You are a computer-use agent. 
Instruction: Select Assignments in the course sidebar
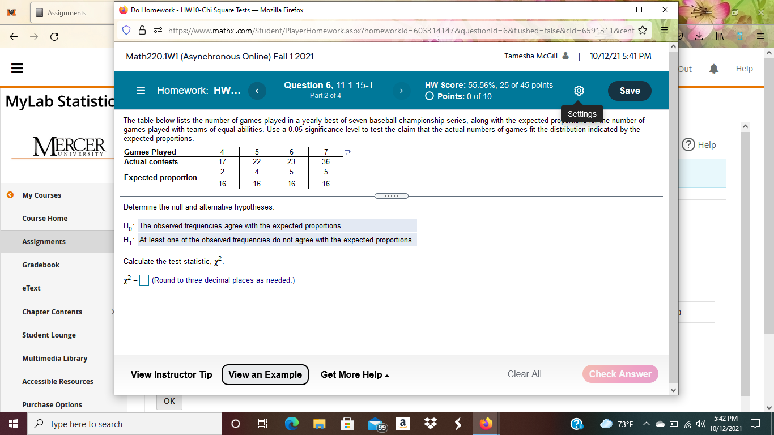[45, 241]
